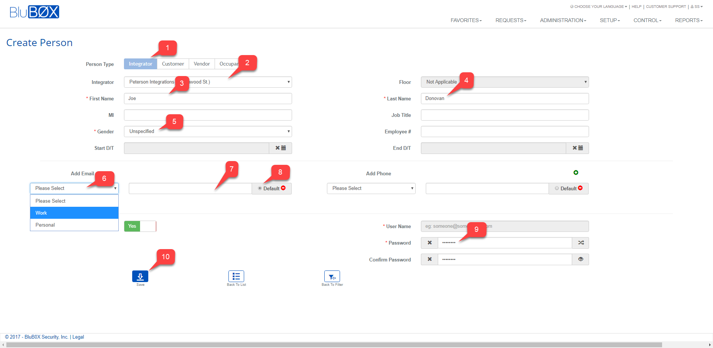Reveal the confirm password using the eye icon
713x348 pixels.
coord(580,259)
